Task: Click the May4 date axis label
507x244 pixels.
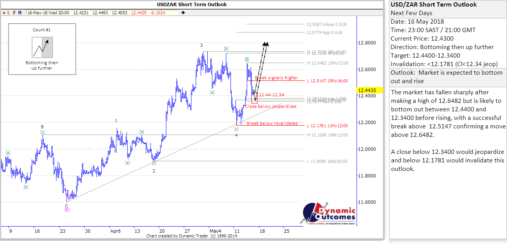Action: coord(215,231)
